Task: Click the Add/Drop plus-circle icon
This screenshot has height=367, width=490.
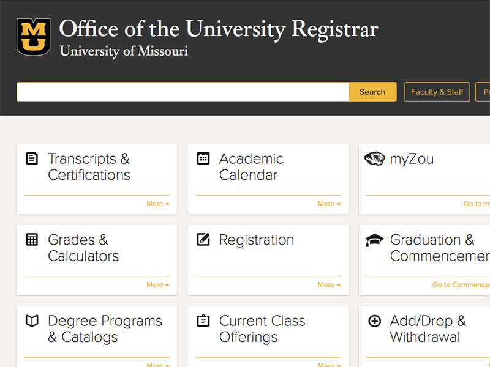Action: coord(374,321)
